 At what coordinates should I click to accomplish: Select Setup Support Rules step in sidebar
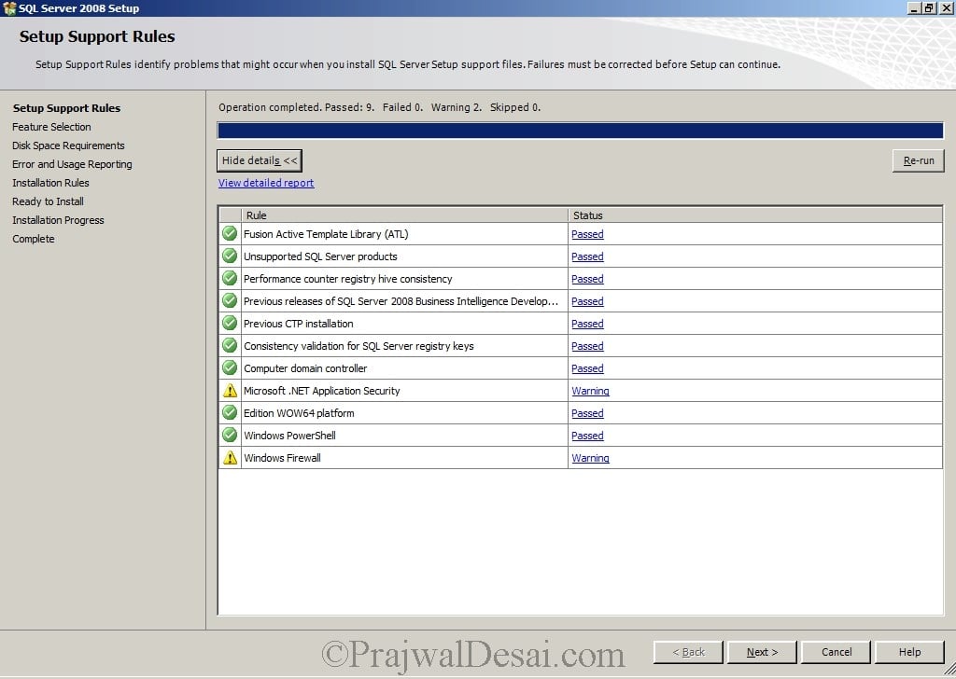point(66,108)
